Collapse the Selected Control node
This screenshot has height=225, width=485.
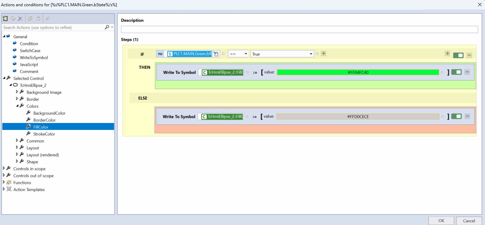tap(4, 78)
